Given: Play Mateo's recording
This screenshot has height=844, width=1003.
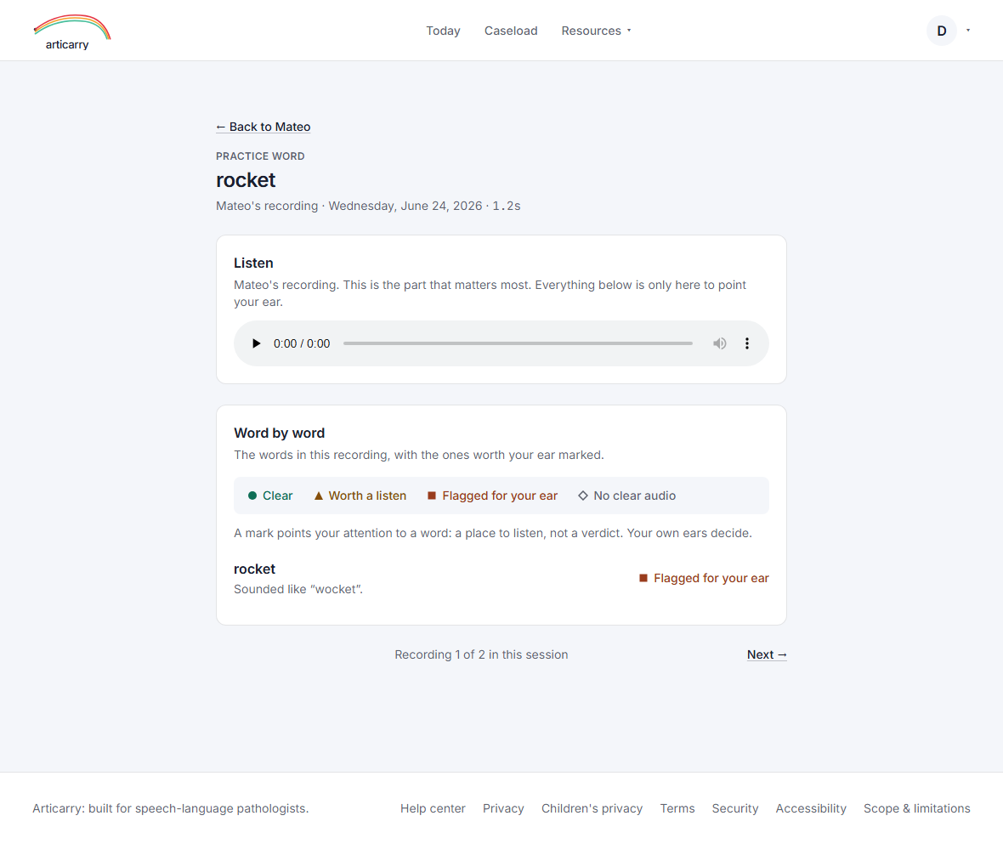Looking at the screenshot, I should tap(256, 343).
